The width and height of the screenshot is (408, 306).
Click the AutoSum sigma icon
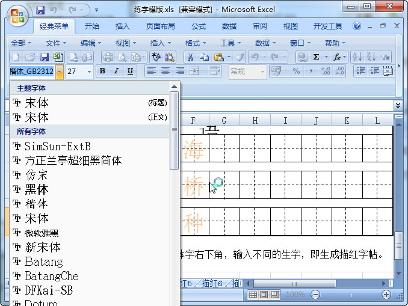(x=317, y=57)
